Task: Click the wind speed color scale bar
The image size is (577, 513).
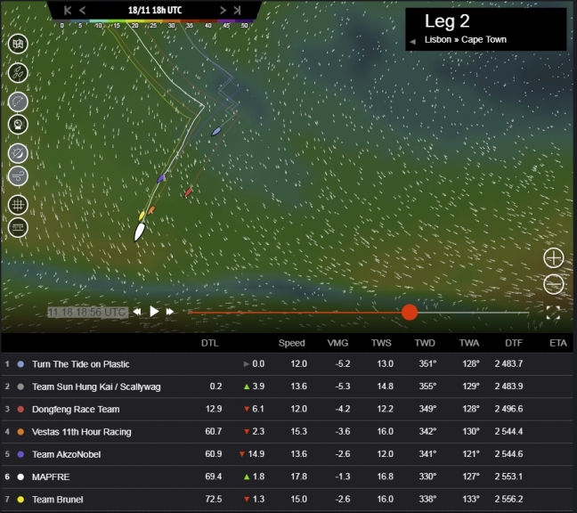Action: click(x=153, y=21)
